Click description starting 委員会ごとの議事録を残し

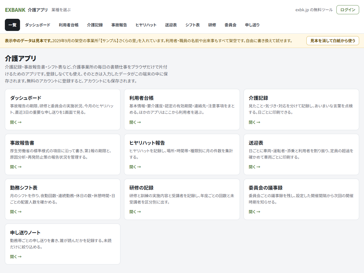pyautogui.click(x=301, y=199)
